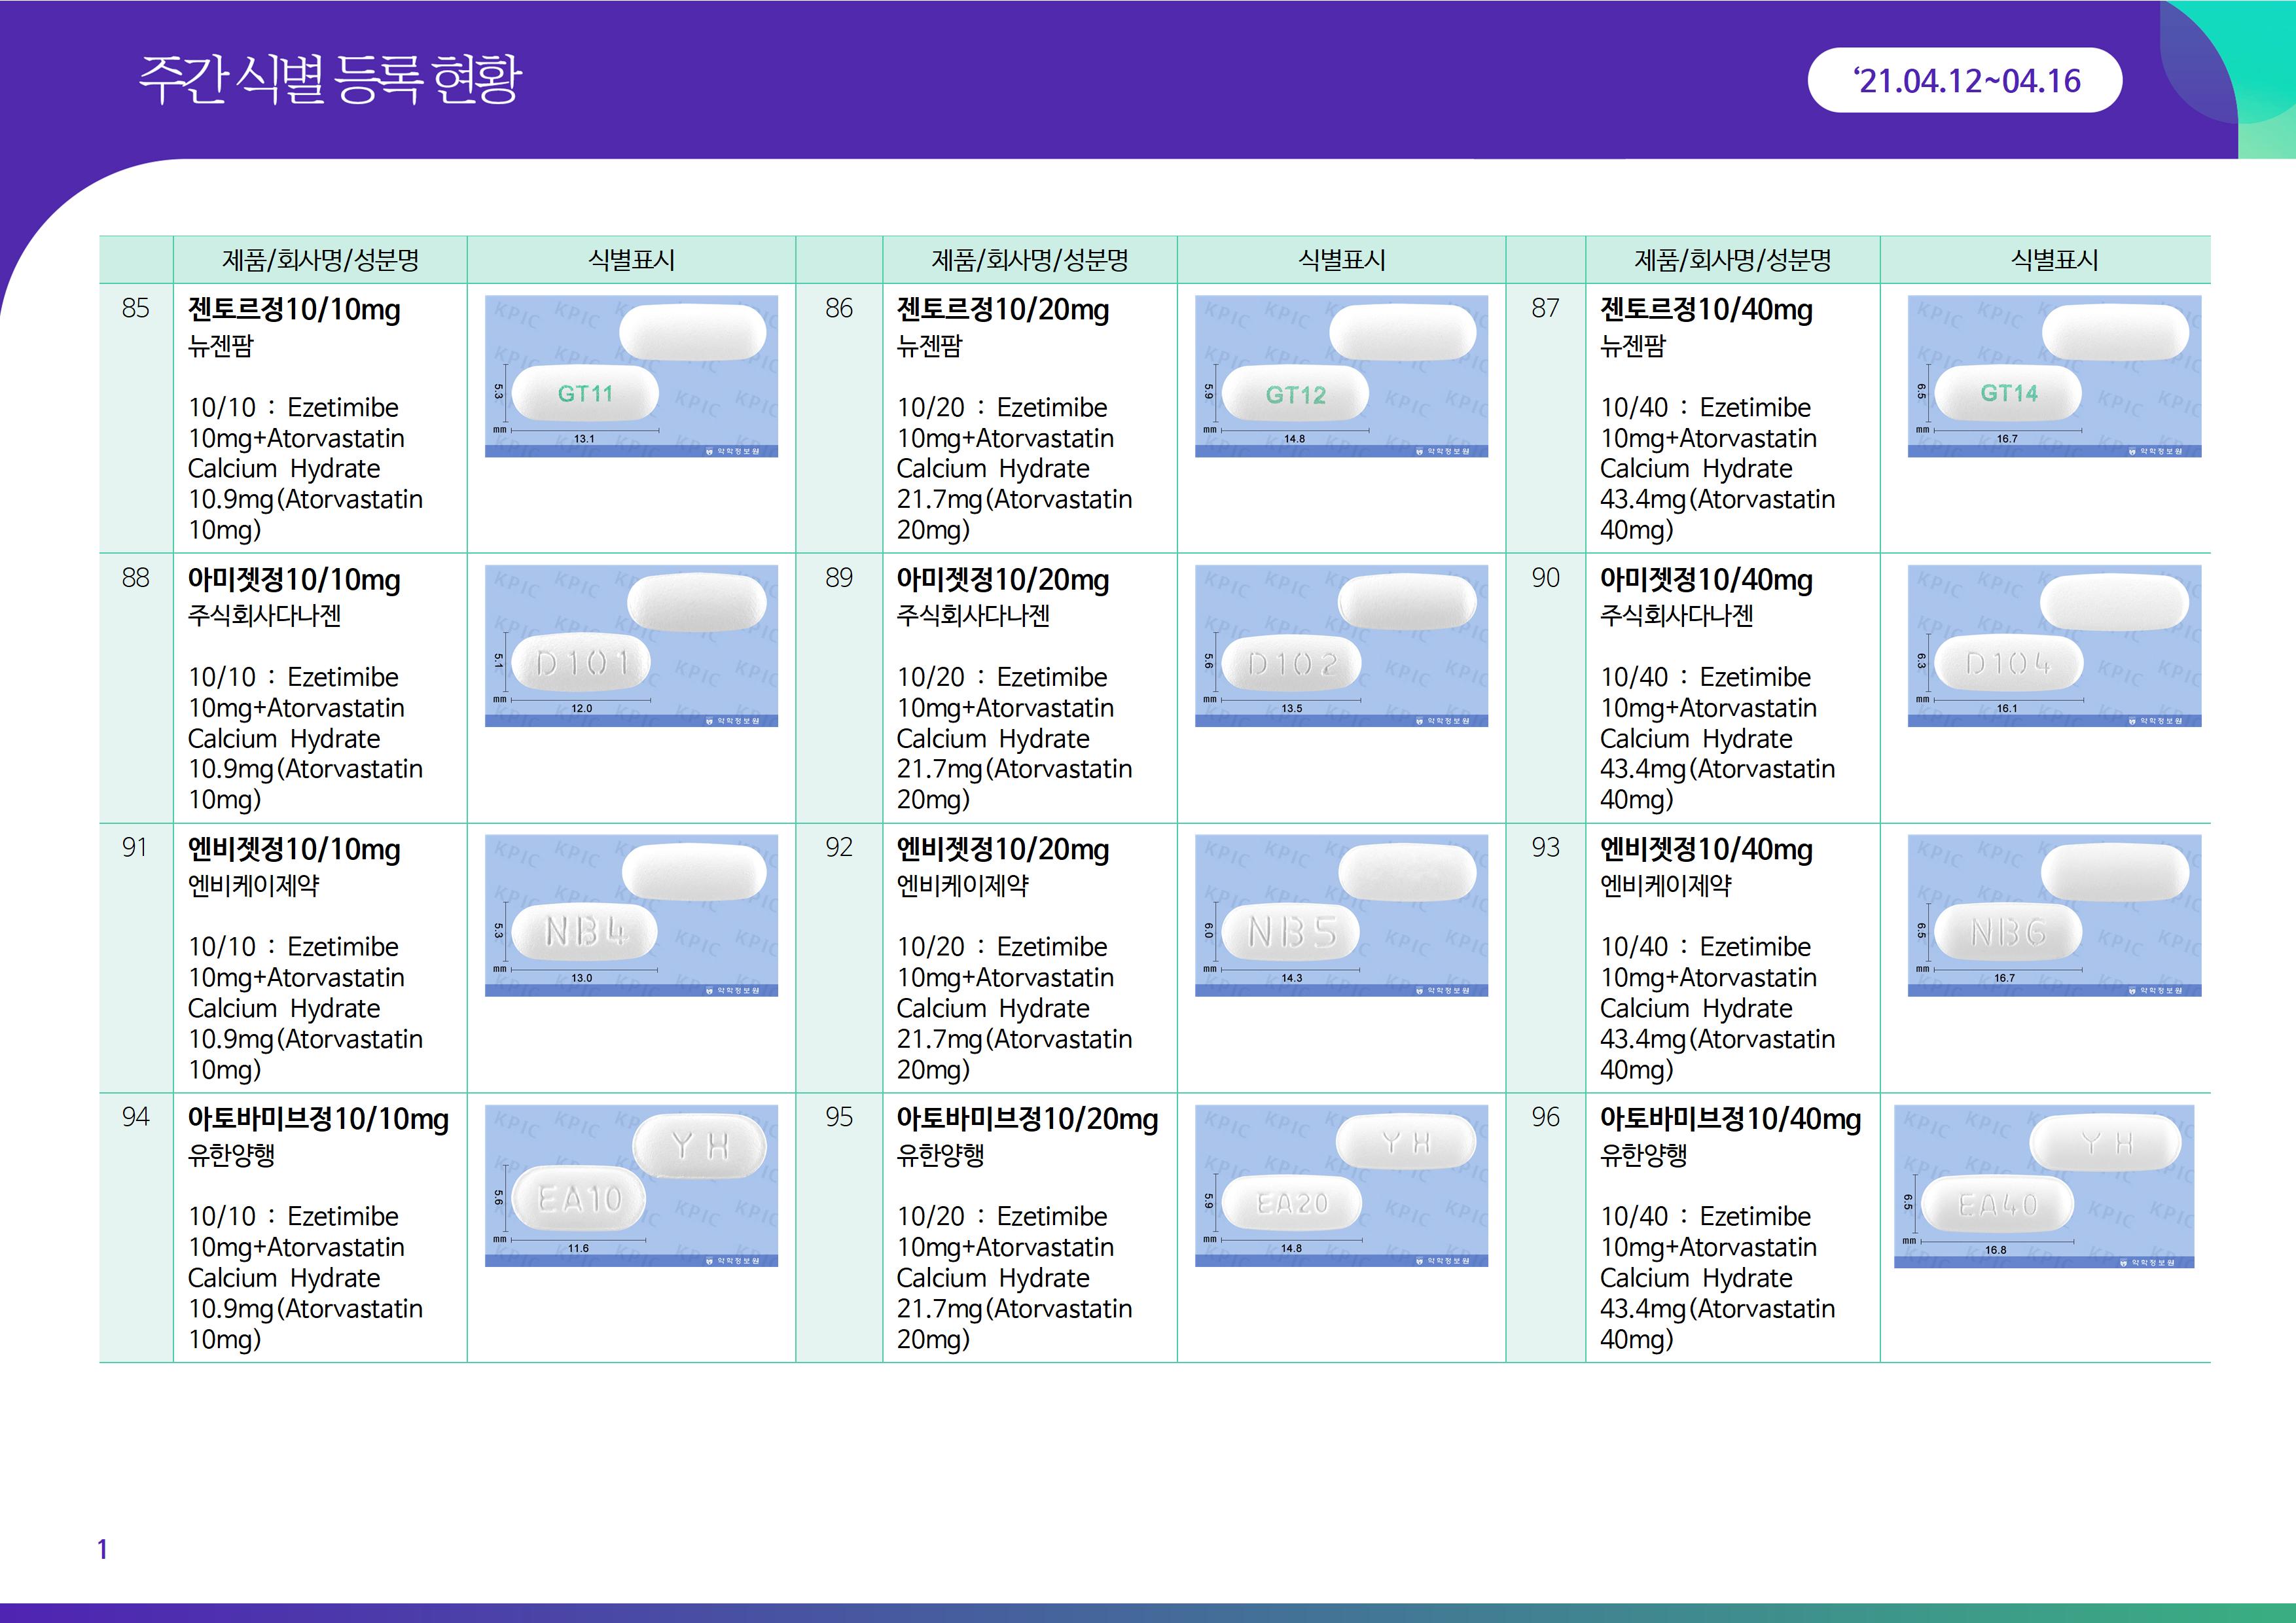Select product name 아미젯정10/20mg
Image resolution: width=2296 pixels, height=1623 pixels.
click(x=1002, y=580)
